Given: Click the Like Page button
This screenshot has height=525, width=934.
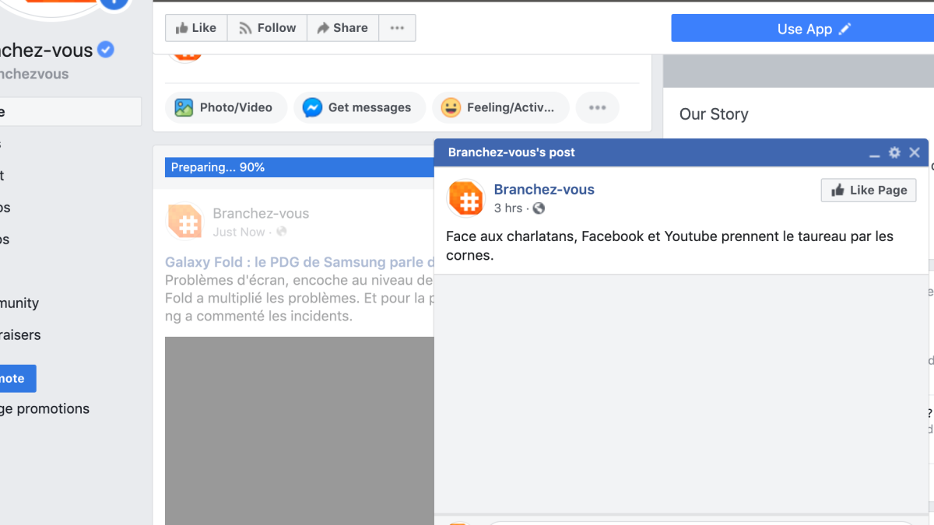Looking at the screenshot, I should 869,190.
